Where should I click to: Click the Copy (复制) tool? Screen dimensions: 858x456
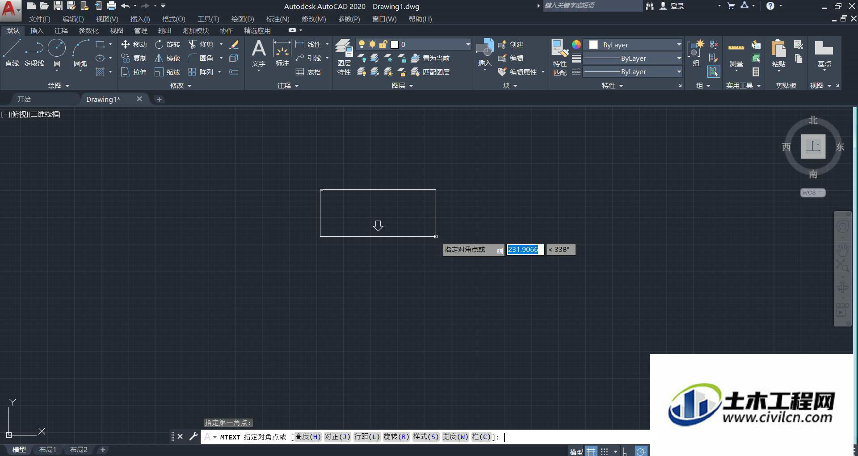click(x=134, y=58)
